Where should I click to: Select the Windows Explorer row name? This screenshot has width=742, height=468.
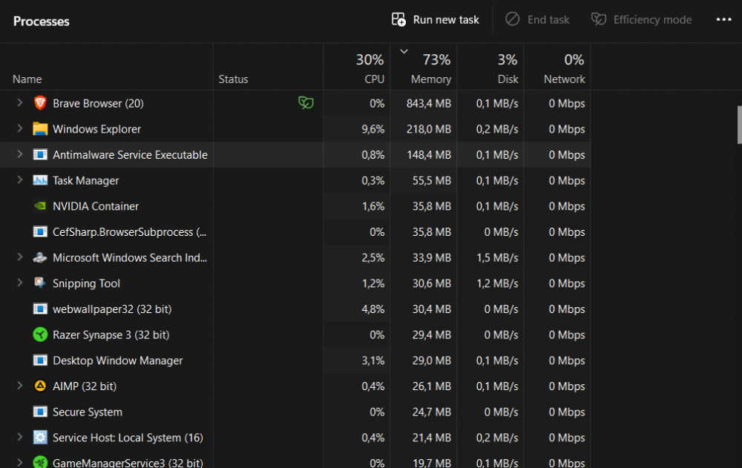(96, 129)
